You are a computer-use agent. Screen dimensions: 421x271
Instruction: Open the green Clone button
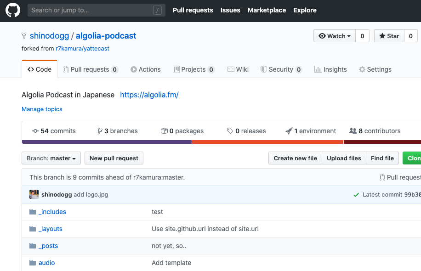[412, 158]
